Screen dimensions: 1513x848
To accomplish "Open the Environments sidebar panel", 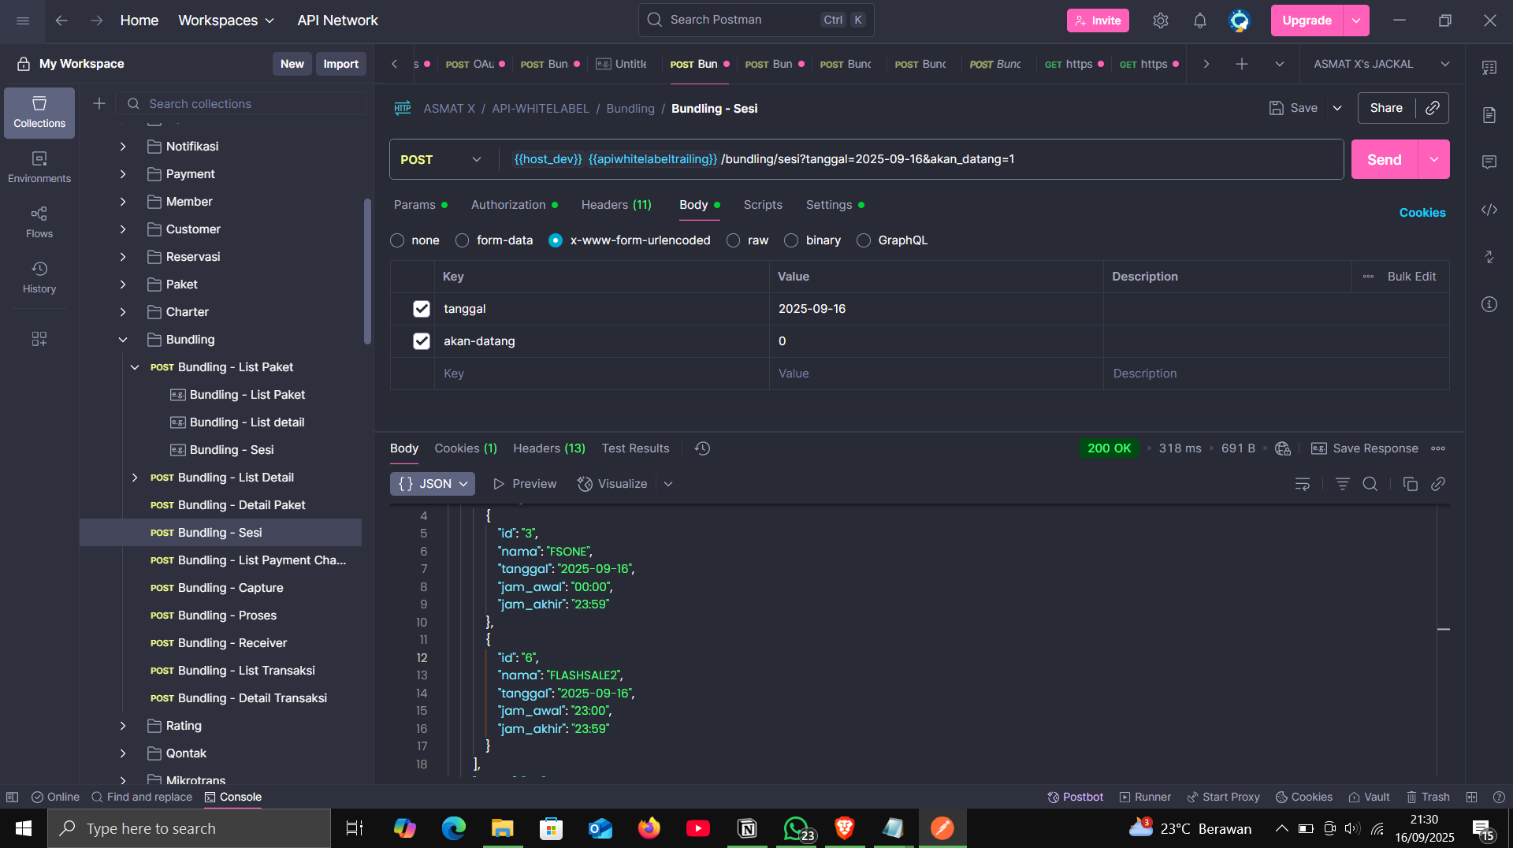I will click(x=39, y=168).
